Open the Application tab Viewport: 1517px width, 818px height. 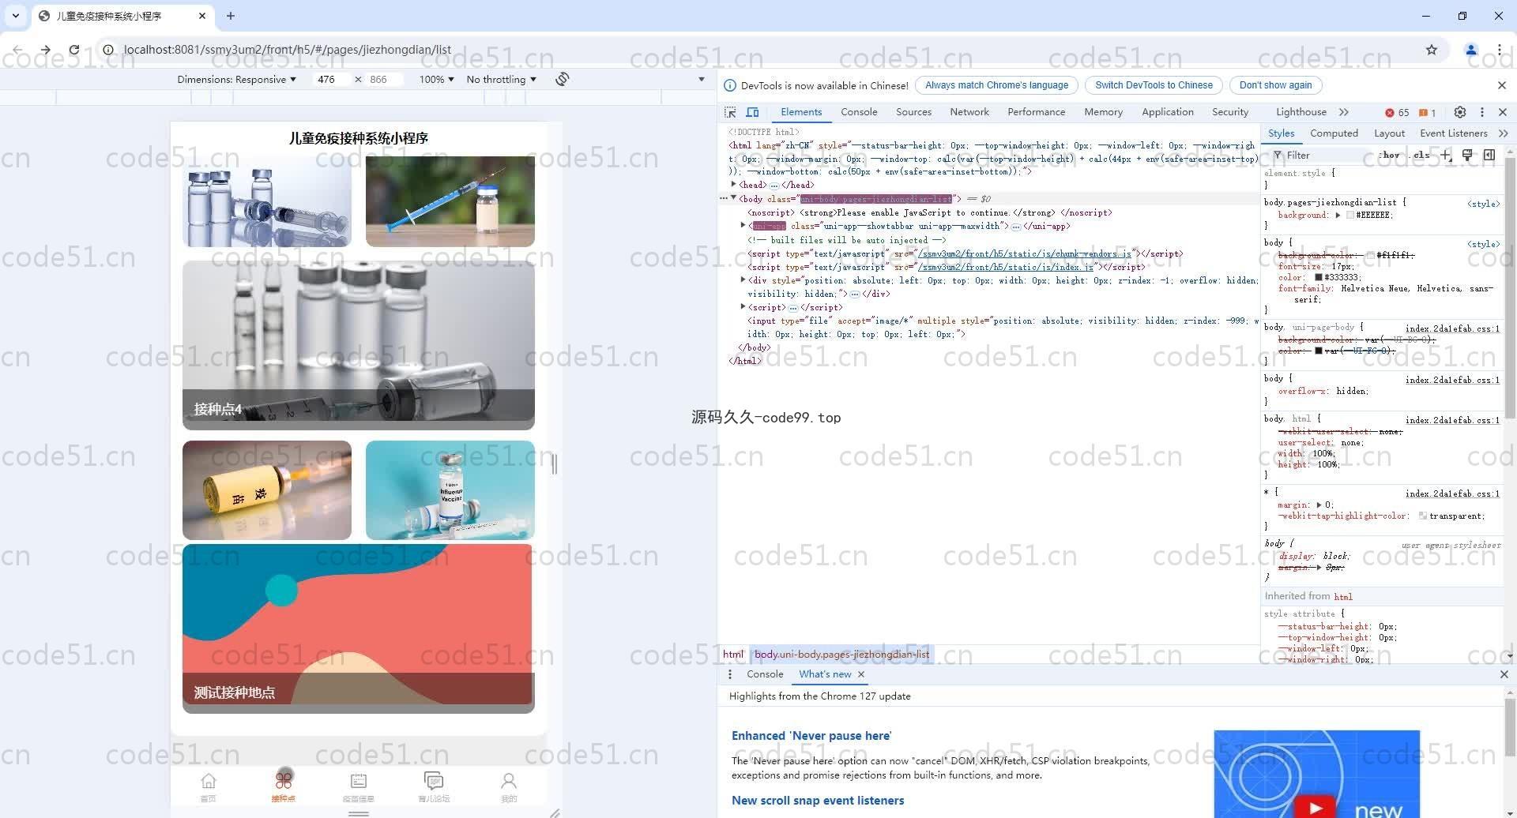(1168, 112)
